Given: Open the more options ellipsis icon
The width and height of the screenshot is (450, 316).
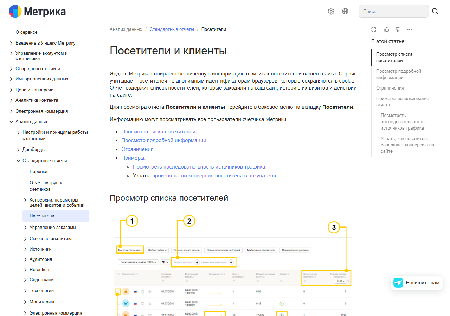Looking at the screenshot, I should click(x=410, y=29).
